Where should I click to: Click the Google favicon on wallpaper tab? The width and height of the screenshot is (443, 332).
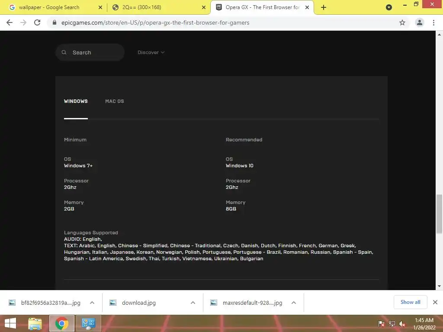[x=12, y=7]
